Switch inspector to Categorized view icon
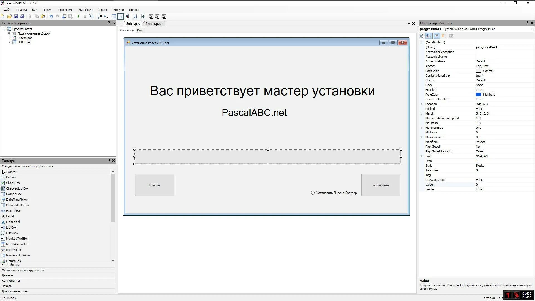This screenshot has width=535, height=301. point(422,36)
